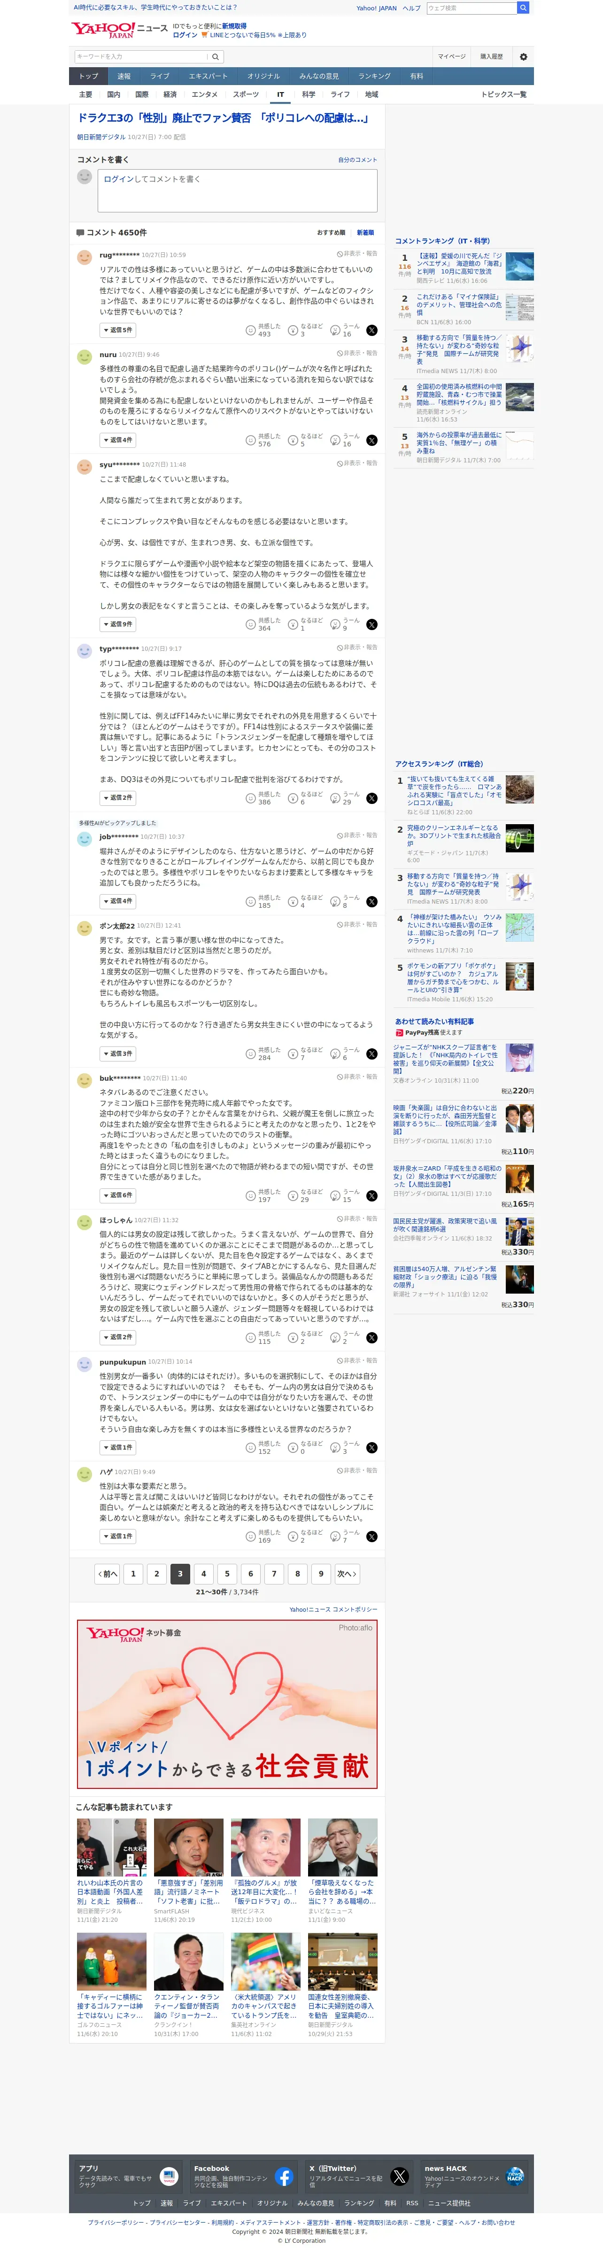Share syu******** comment via X icon
This screenshot has width=603, height=2255.
point(372,625)
